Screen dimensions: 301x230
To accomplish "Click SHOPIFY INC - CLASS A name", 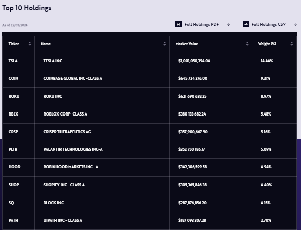I will [64, 185].
